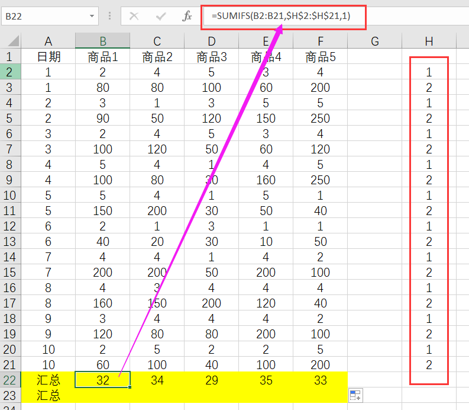Image resolution: width=469 pixels, height=410 pixels.
Task: Select cell B22 showing 32
Action: 102,380
